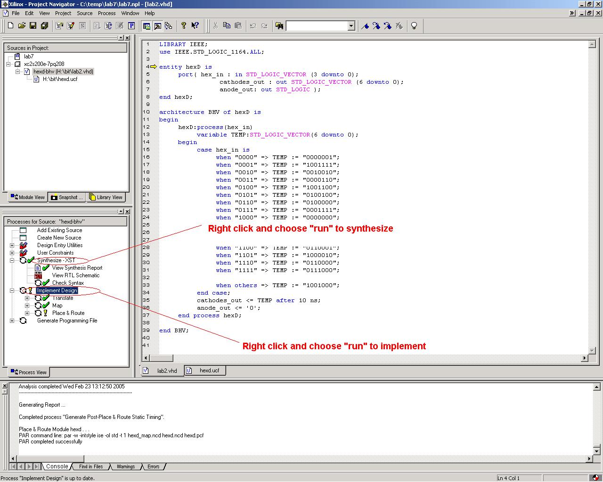Click the previous bookmark flag icon
The image size is (603, 482).
click(388, 26)
